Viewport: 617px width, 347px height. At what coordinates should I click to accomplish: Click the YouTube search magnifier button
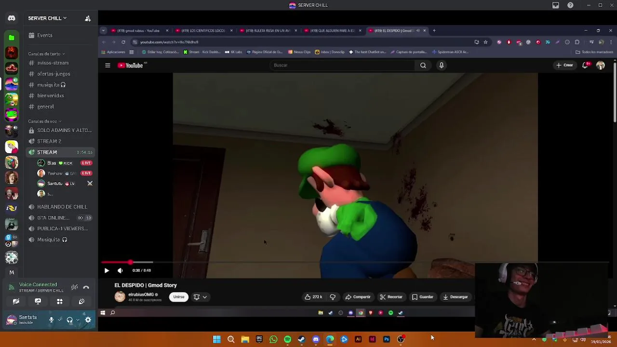click(423, 66)
